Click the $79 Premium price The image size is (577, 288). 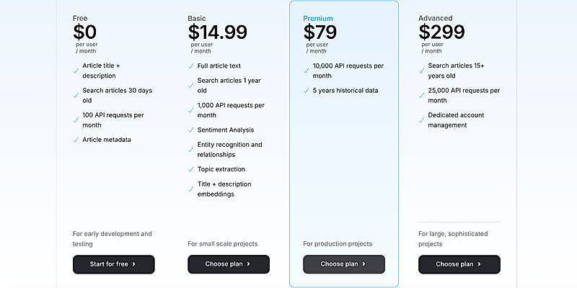pyautogui.click(x=320, y=32)
